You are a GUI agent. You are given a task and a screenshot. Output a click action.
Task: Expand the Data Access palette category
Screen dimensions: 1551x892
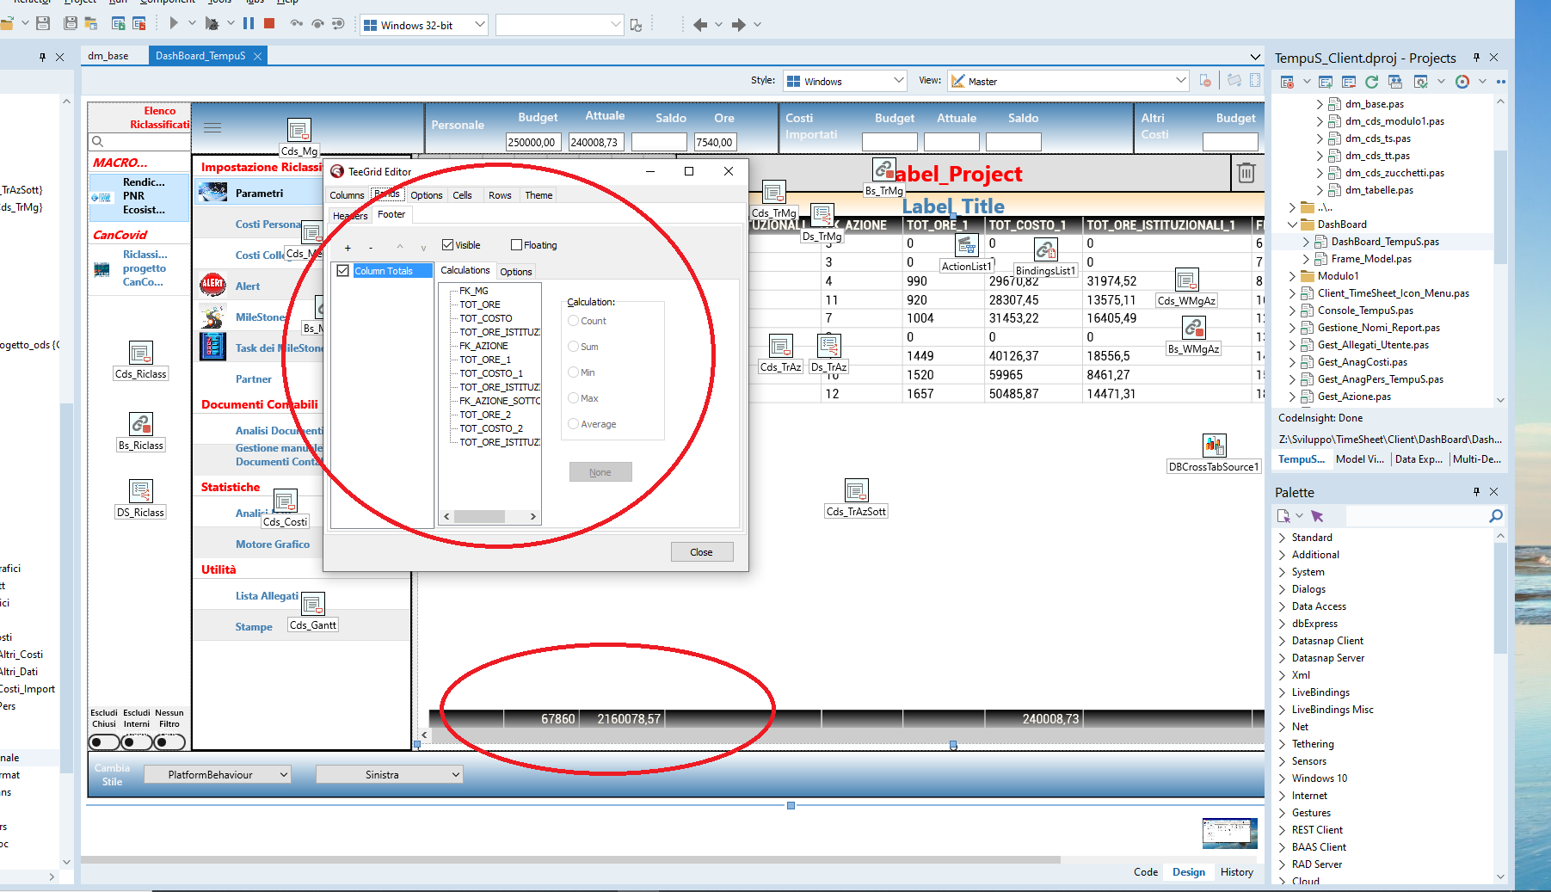(1282, 606)
